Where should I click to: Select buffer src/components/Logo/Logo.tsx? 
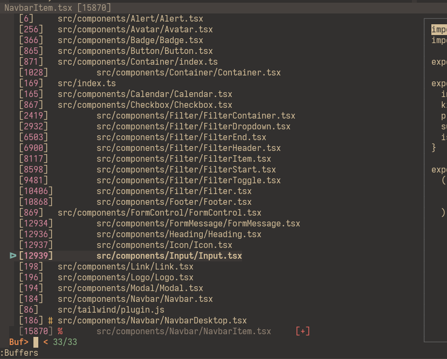click(126, 278)
